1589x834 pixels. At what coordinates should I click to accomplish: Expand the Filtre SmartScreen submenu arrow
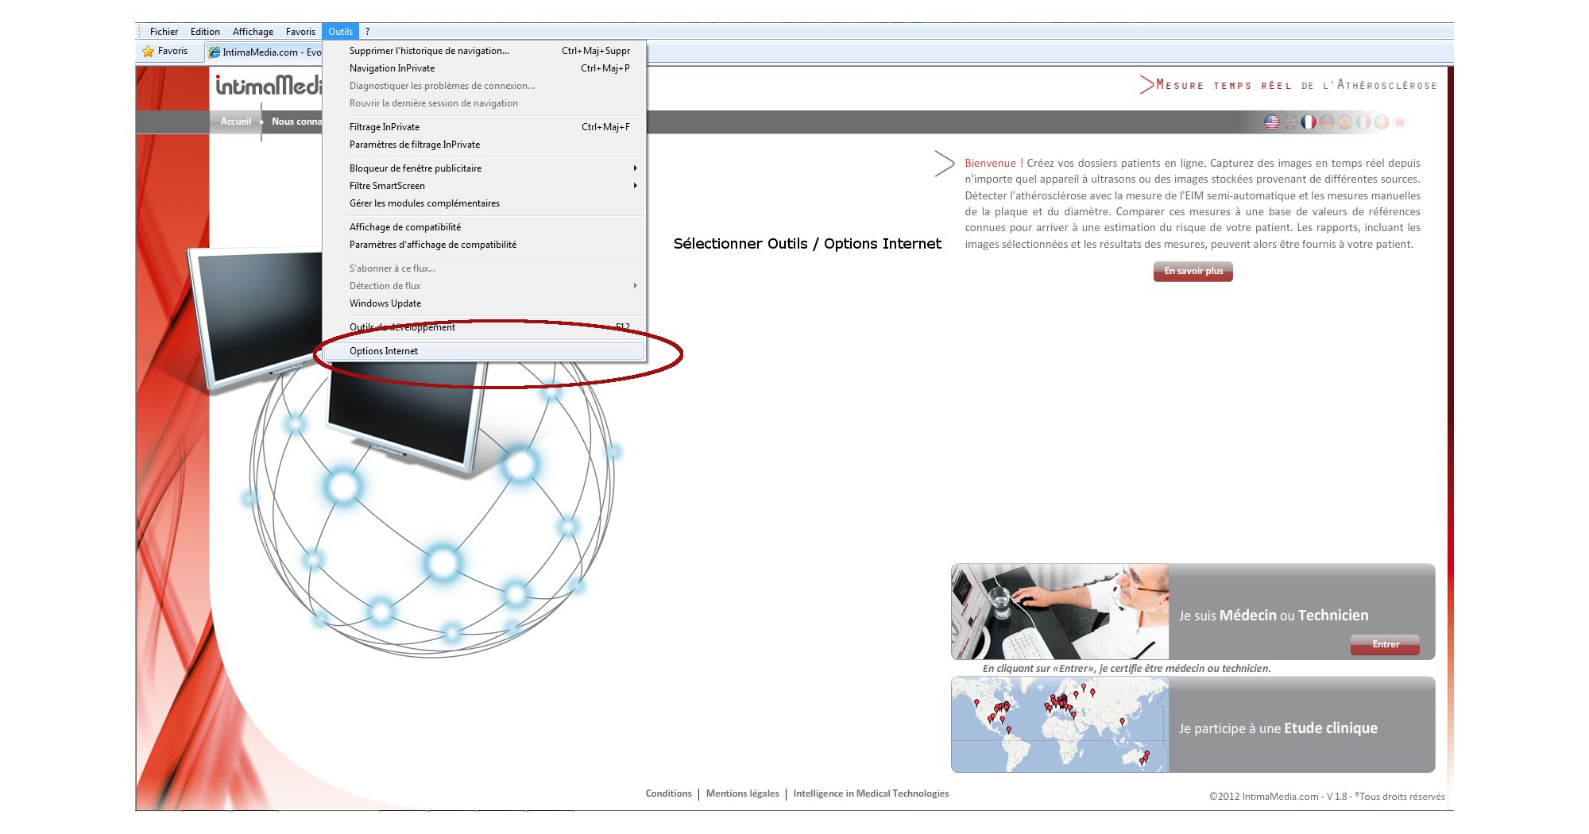tap(635, 186)
